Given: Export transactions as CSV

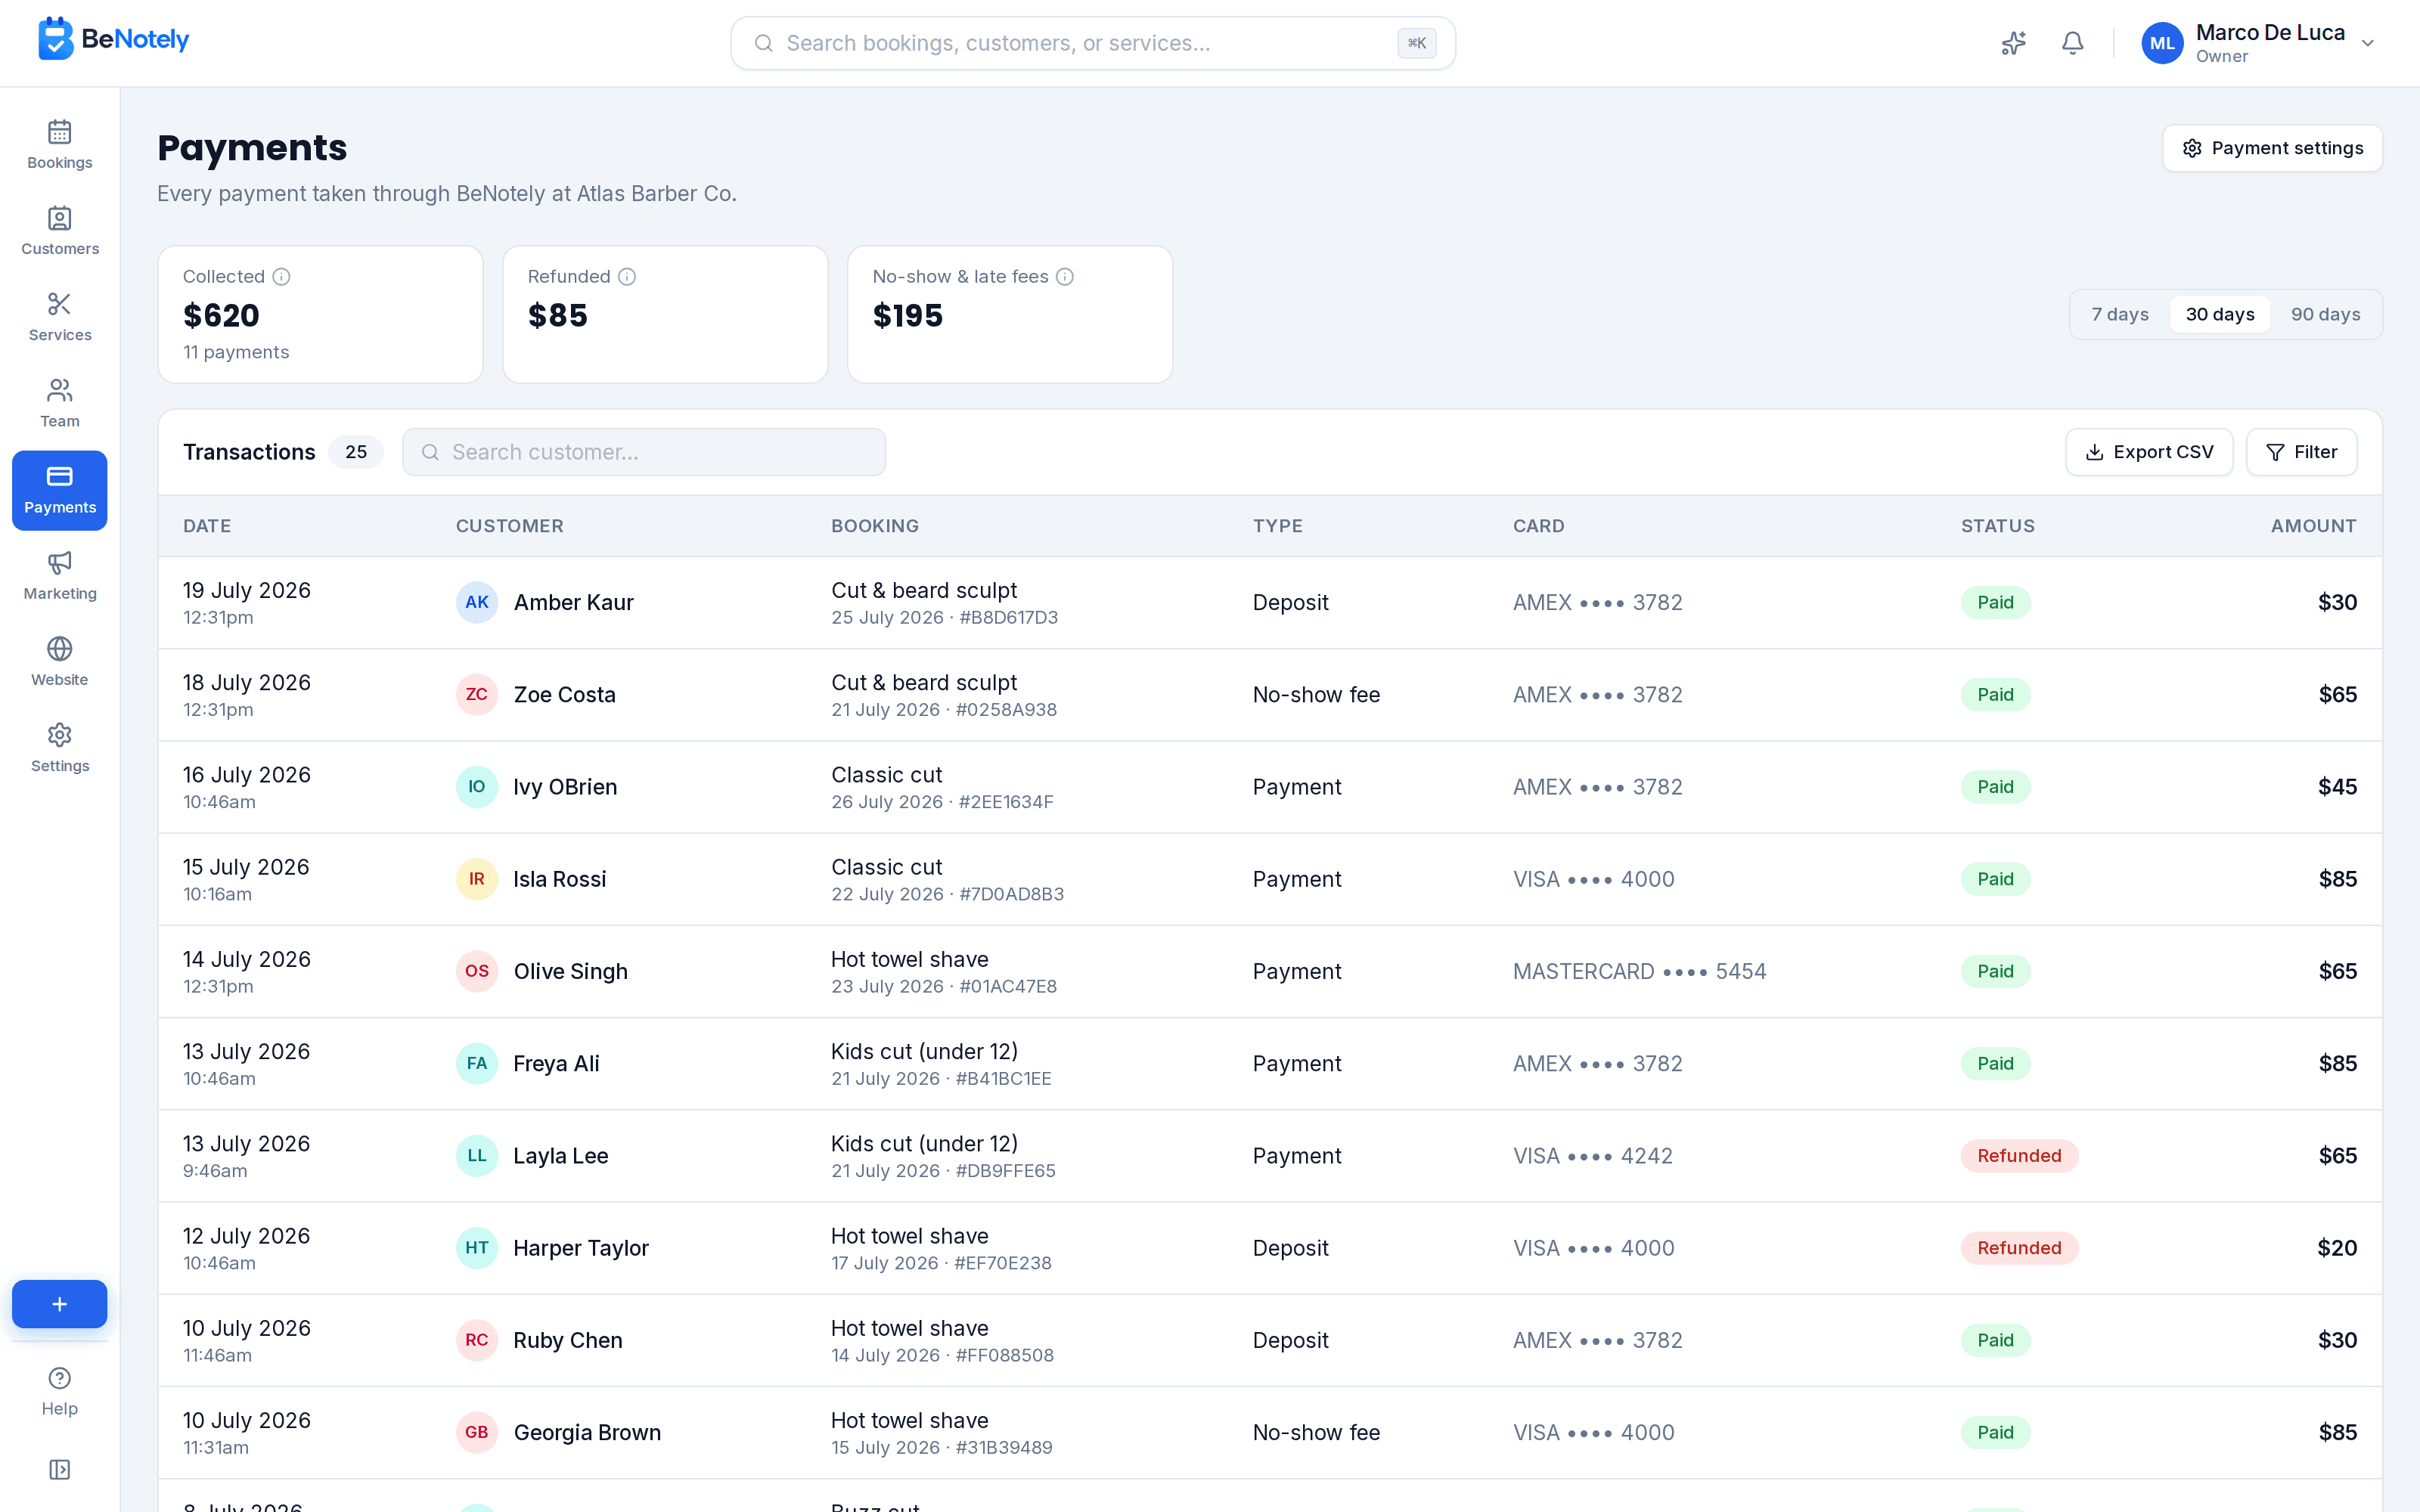Looking at the screenshot, I should coord(2149,452).
